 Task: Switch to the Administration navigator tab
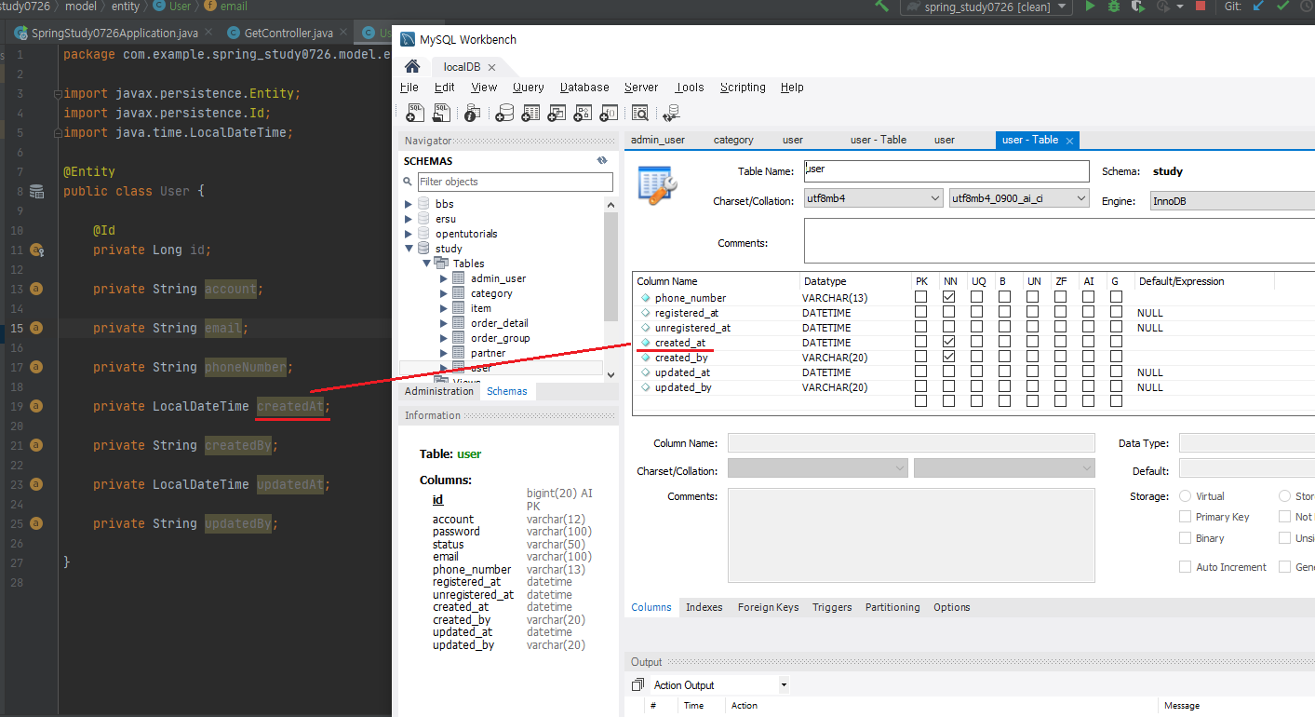click(439, 391)
